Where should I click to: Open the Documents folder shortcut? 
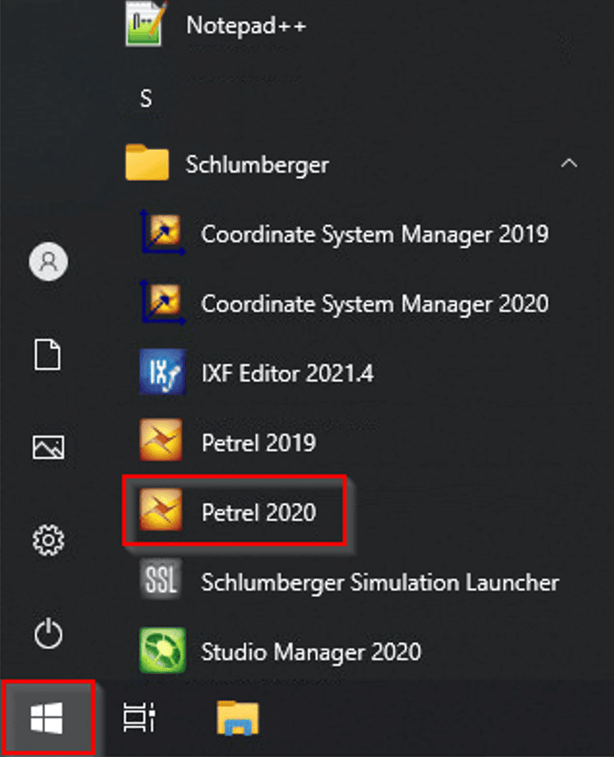48,354
